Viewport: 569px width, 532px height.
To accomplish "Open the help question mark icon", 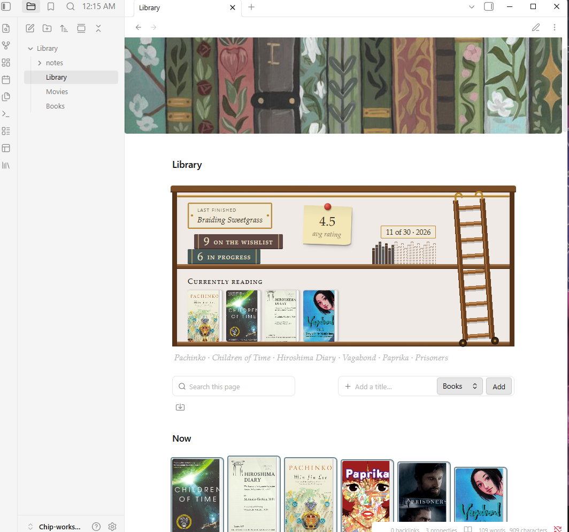I will (96, 527).
